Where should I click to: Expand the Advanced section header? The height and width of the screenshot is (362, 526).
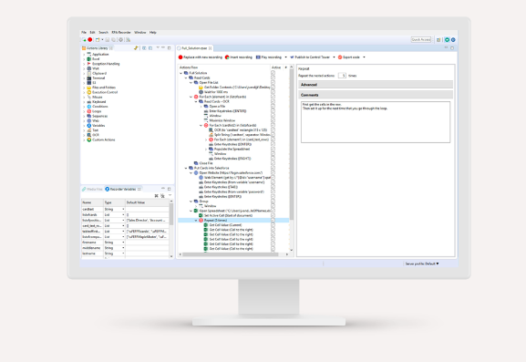point(376,85)
